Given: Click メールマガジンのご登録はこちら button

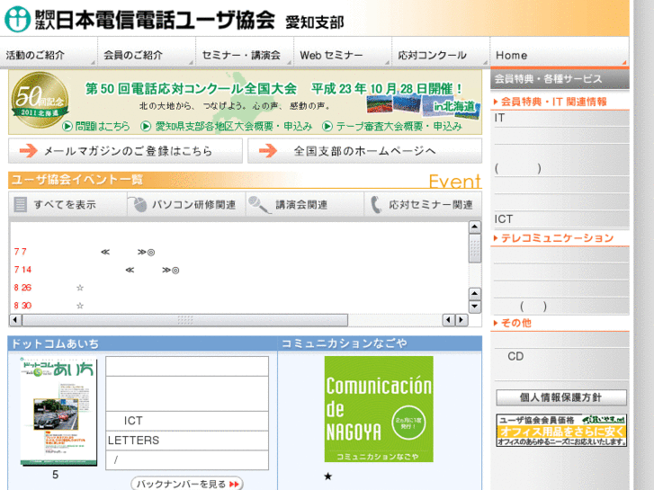Looking at the screenshot, I should click(125, 150).
